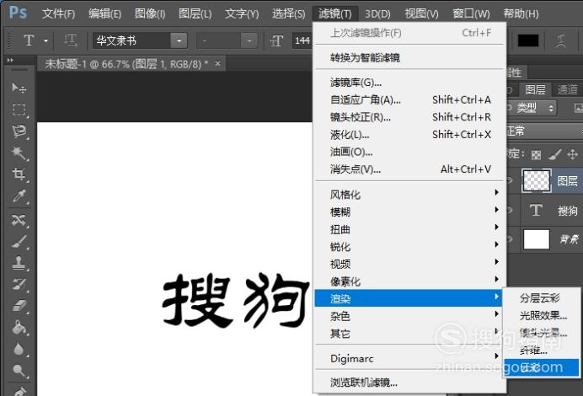Open the 图层(L) menu

[195, 13]
